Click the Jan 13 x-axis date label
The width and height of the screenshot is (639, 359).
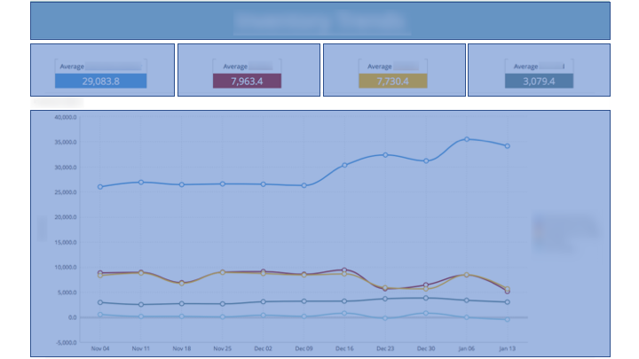[x=508, y=349]
